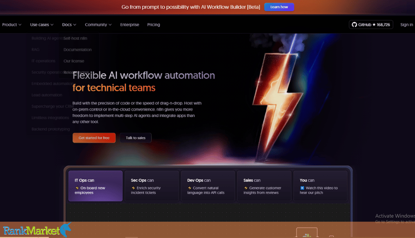Select RAG in Use cases menu

click(x=35, y=50)
